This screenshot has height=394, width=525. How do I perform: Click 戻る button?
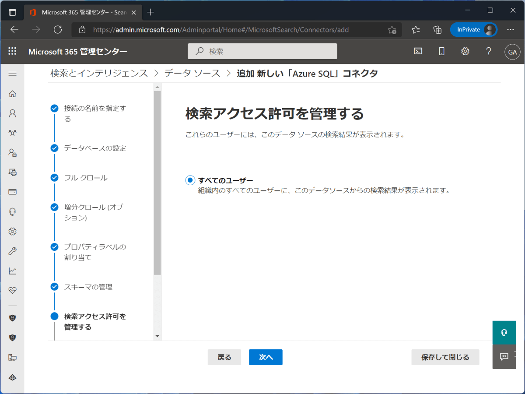point(224,357)
